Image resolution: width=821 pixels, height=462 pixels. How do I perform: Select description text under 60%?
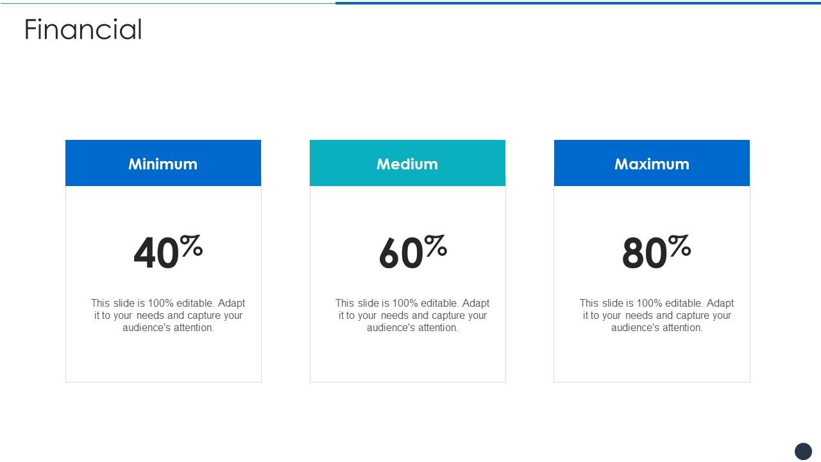pyautogui.click(x=412, y=315)
